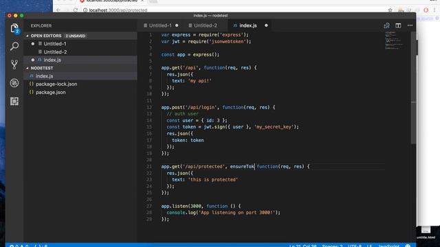Click the line with require('jsonwebtoken')

point(206,41)
